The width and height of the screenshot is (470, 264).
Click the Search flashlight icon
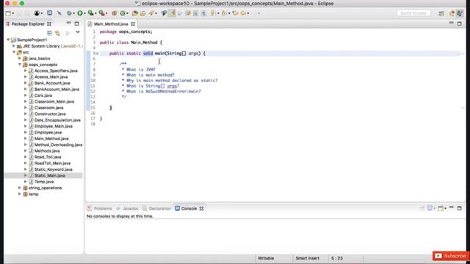pos(151,13)
